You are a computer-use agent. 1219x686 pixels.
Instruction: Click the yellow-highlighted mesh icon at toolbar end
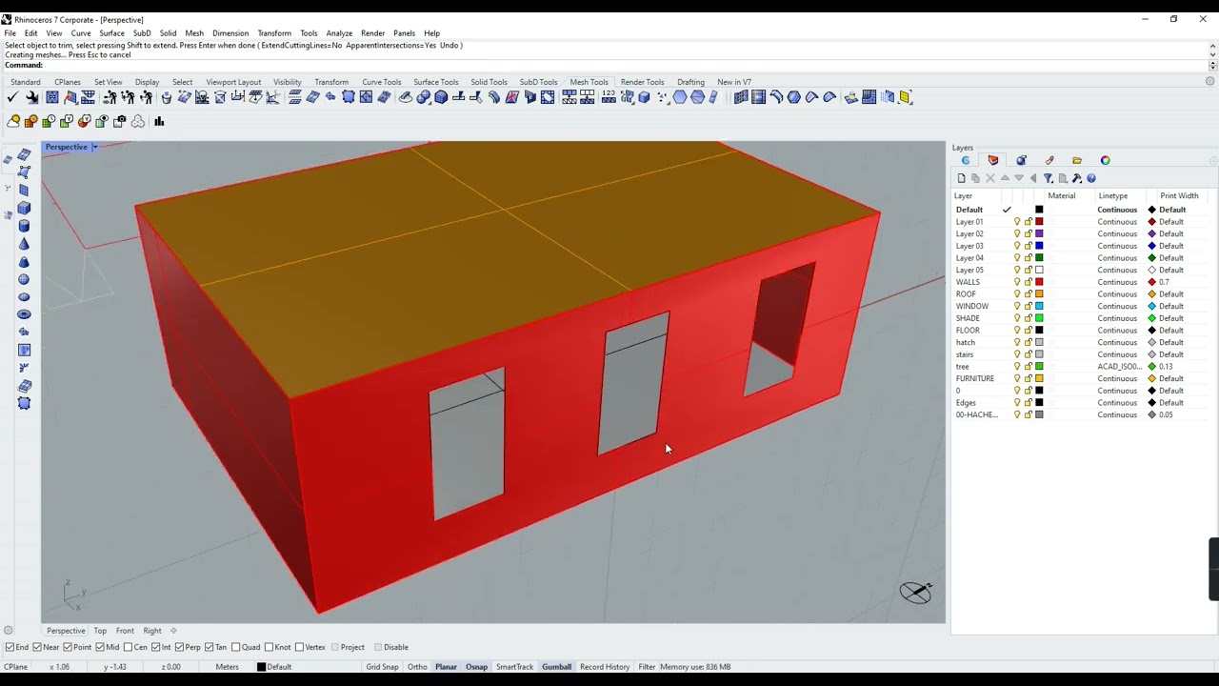pyautogui.click(x=906, y=97)
